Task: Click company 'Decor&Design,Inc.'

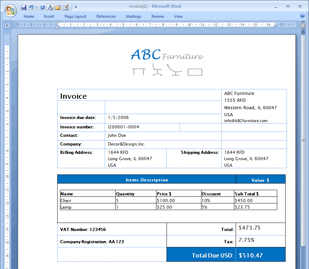Action: (x=126, y=144)
